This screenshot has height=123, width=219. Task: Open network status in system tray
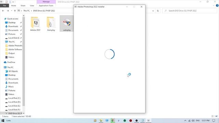[189, 121]
